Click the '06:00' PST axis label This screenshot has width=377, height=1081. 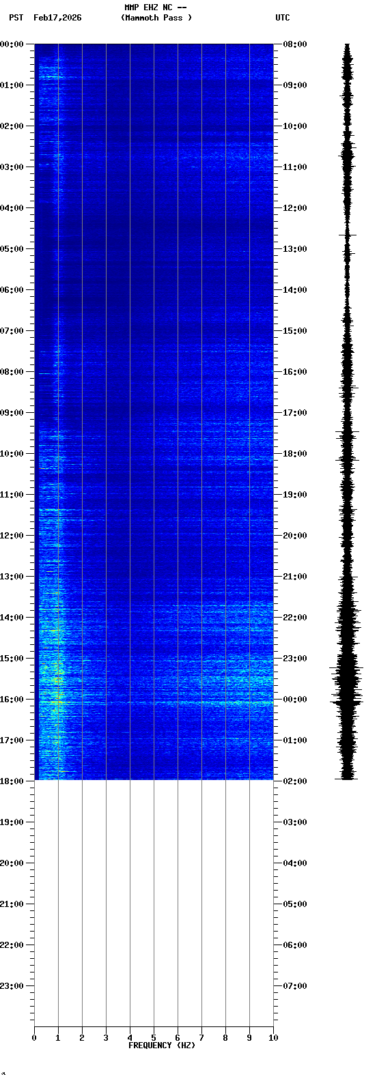point(12,290)
